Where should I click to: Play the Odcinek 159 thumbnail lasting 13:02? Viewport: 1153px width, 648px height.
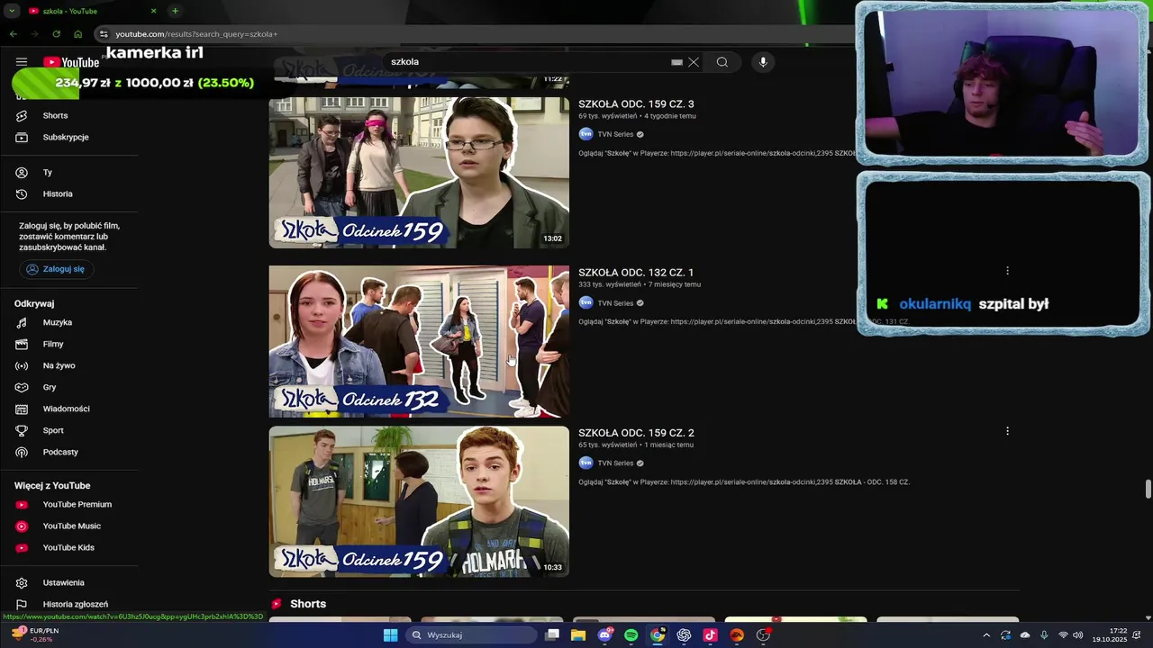[419, 173]
